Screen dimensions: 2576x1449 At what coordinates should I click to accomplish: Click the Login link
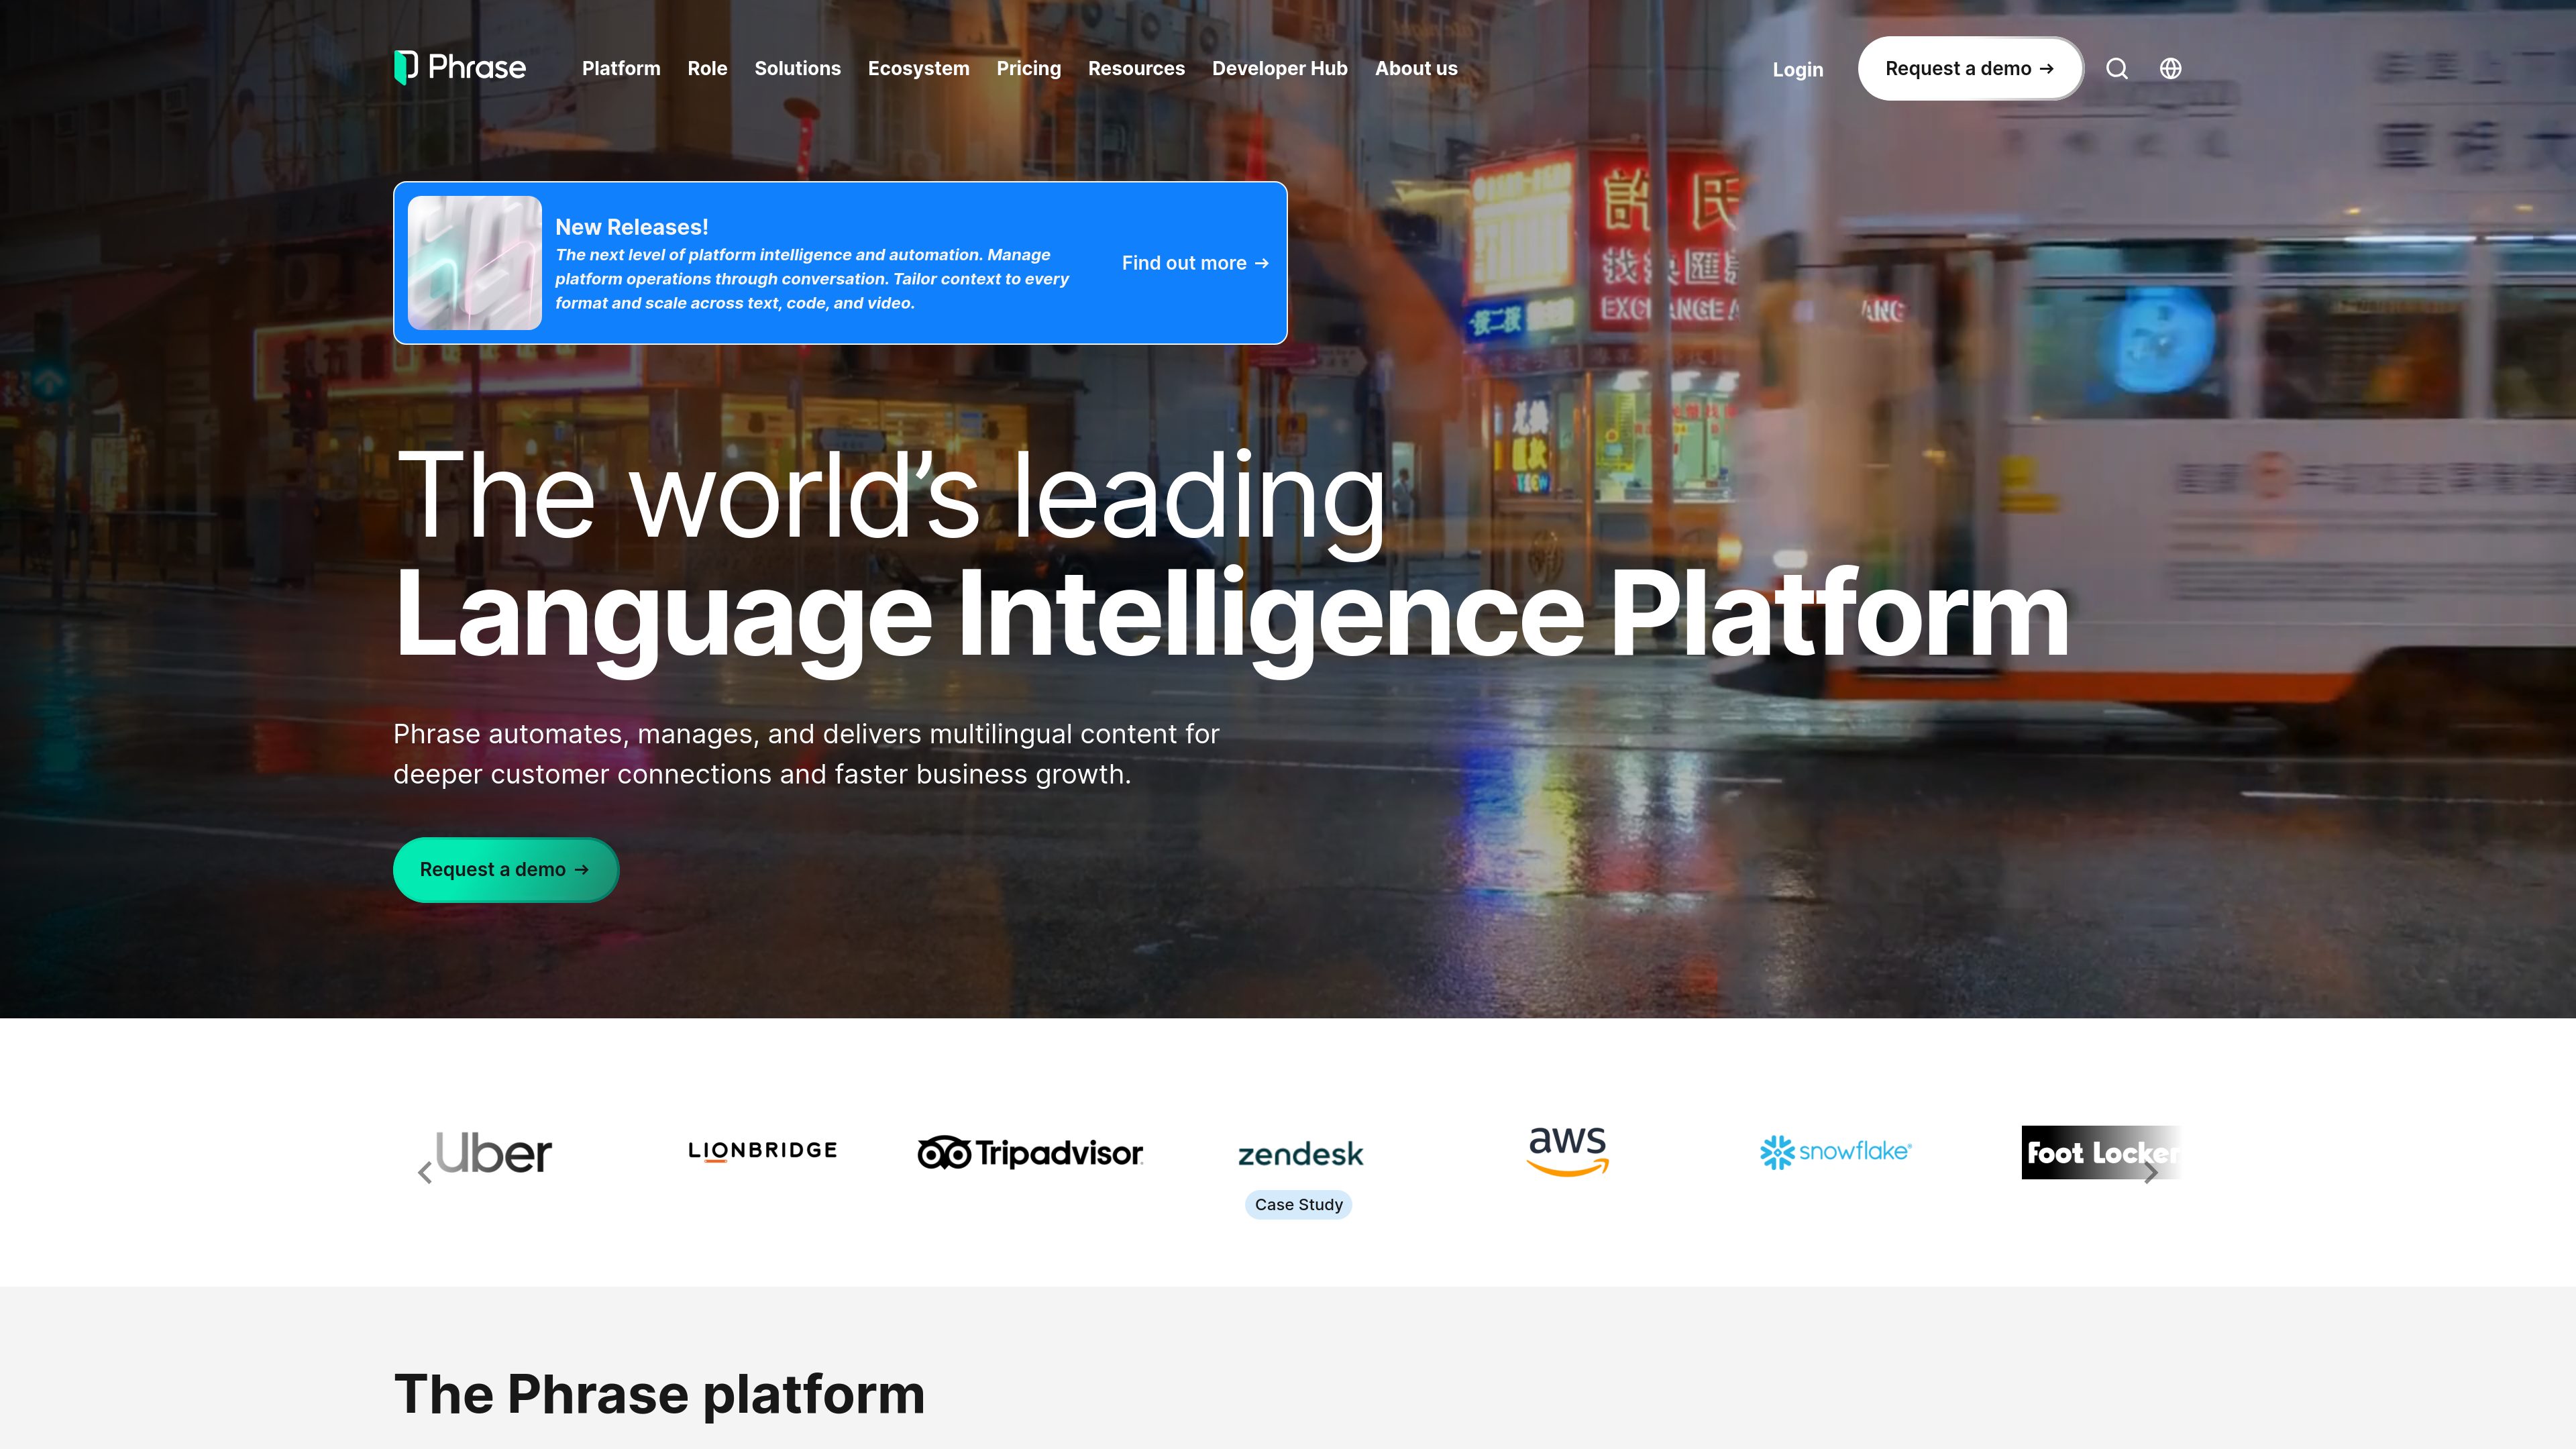(1798, 69)
